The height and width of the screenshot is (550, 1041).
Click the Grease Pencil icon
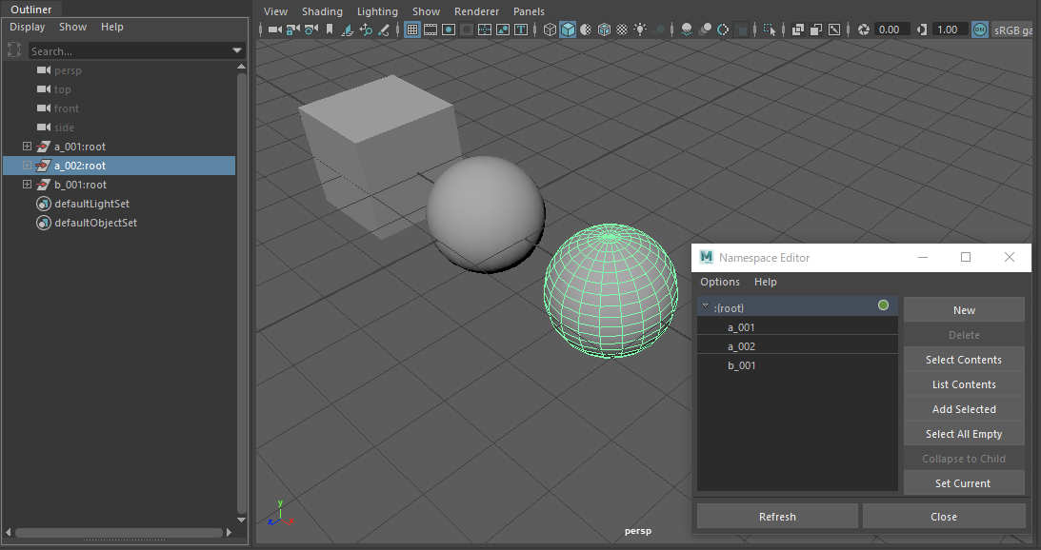383,29
